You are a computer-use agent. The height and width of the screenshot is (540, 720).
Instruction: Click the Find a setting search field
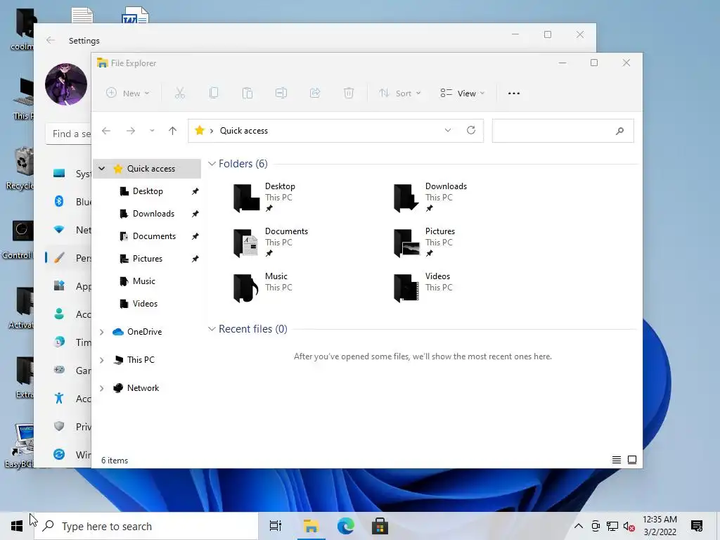69,134
